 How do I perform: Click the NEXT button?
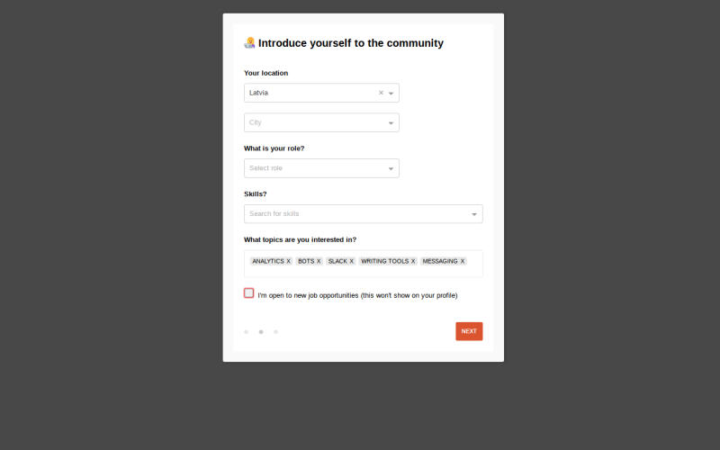[x=469, y=331]
